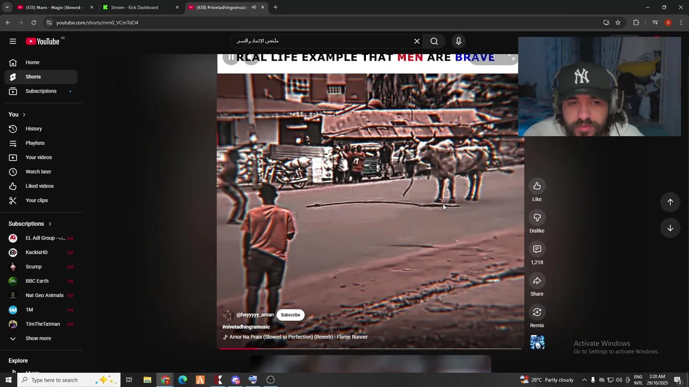Open Task View on taskbar
This screenshot has width=689, height=387.
(129, 380)
